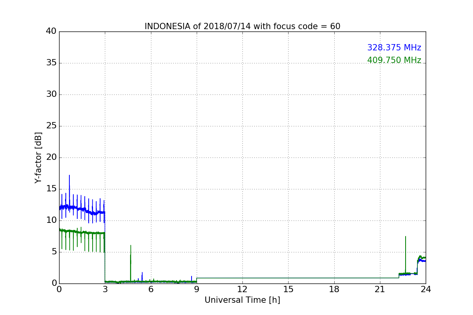Click y-axis tick label 40
Viewport: 473px width, 315px height.
pos(51,31)
